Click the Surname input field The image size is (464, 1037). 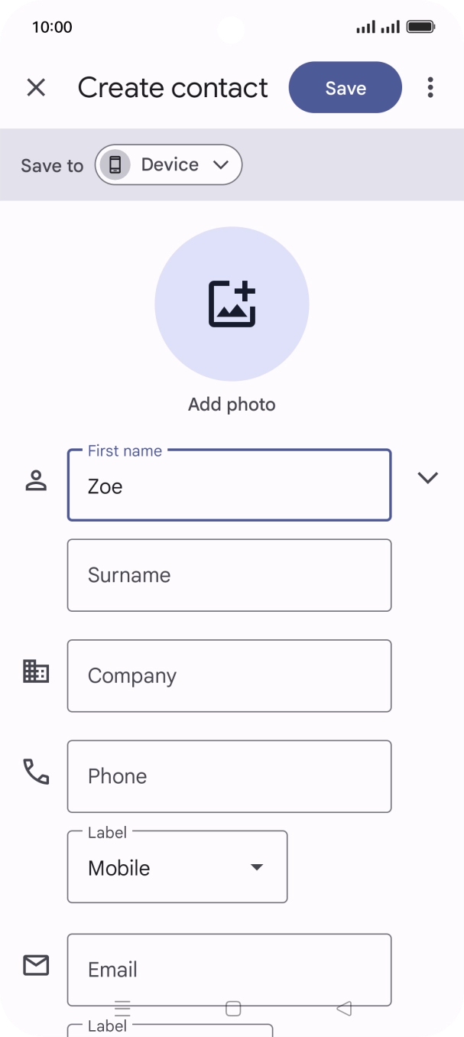point(229,575)
